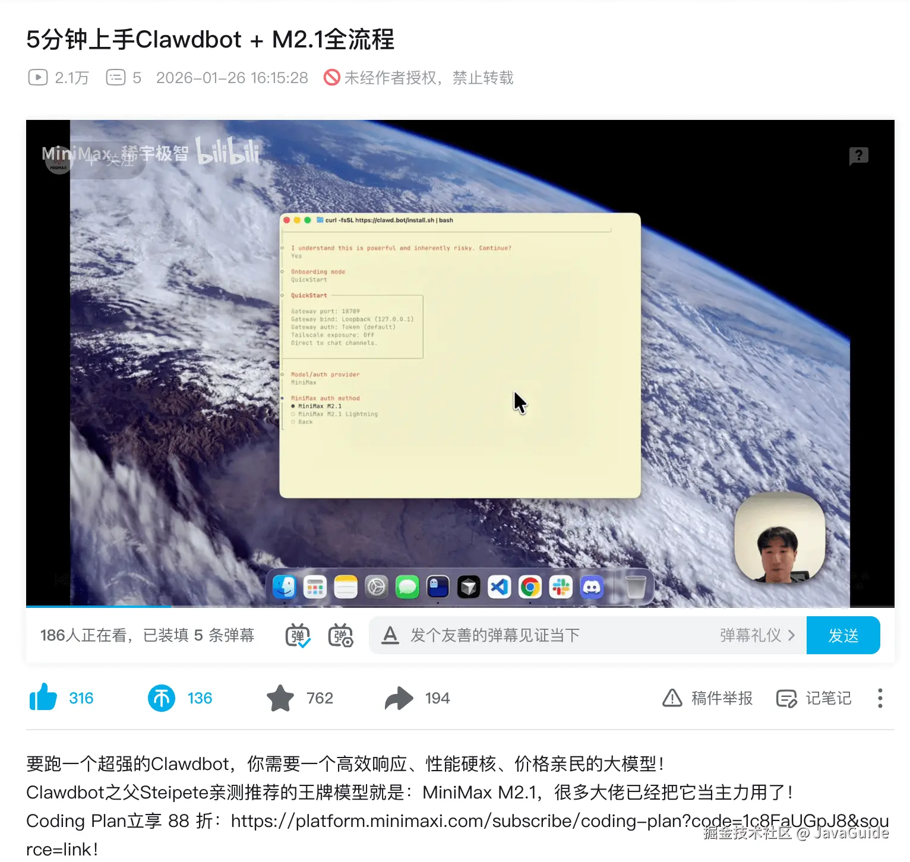The image size is (910, 862).
Task: Click the terminal's green zoom dot
Action: pos(307,220)
